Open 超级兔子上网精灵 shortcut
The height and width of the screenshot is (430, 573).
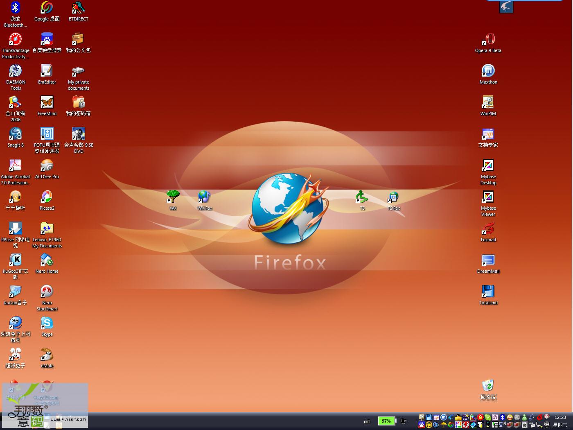coord(16,330)
